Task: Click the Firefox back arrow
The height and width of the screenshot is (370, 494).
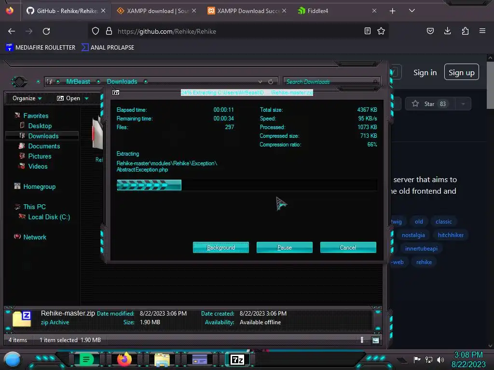Action: (12, 31)
